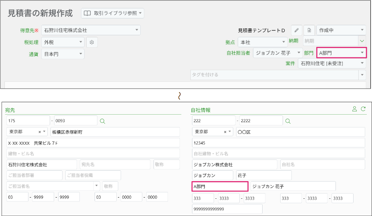372x216 pixels.
Task: Click 宛先 phone field 9999 middle part
Action: 43,197
